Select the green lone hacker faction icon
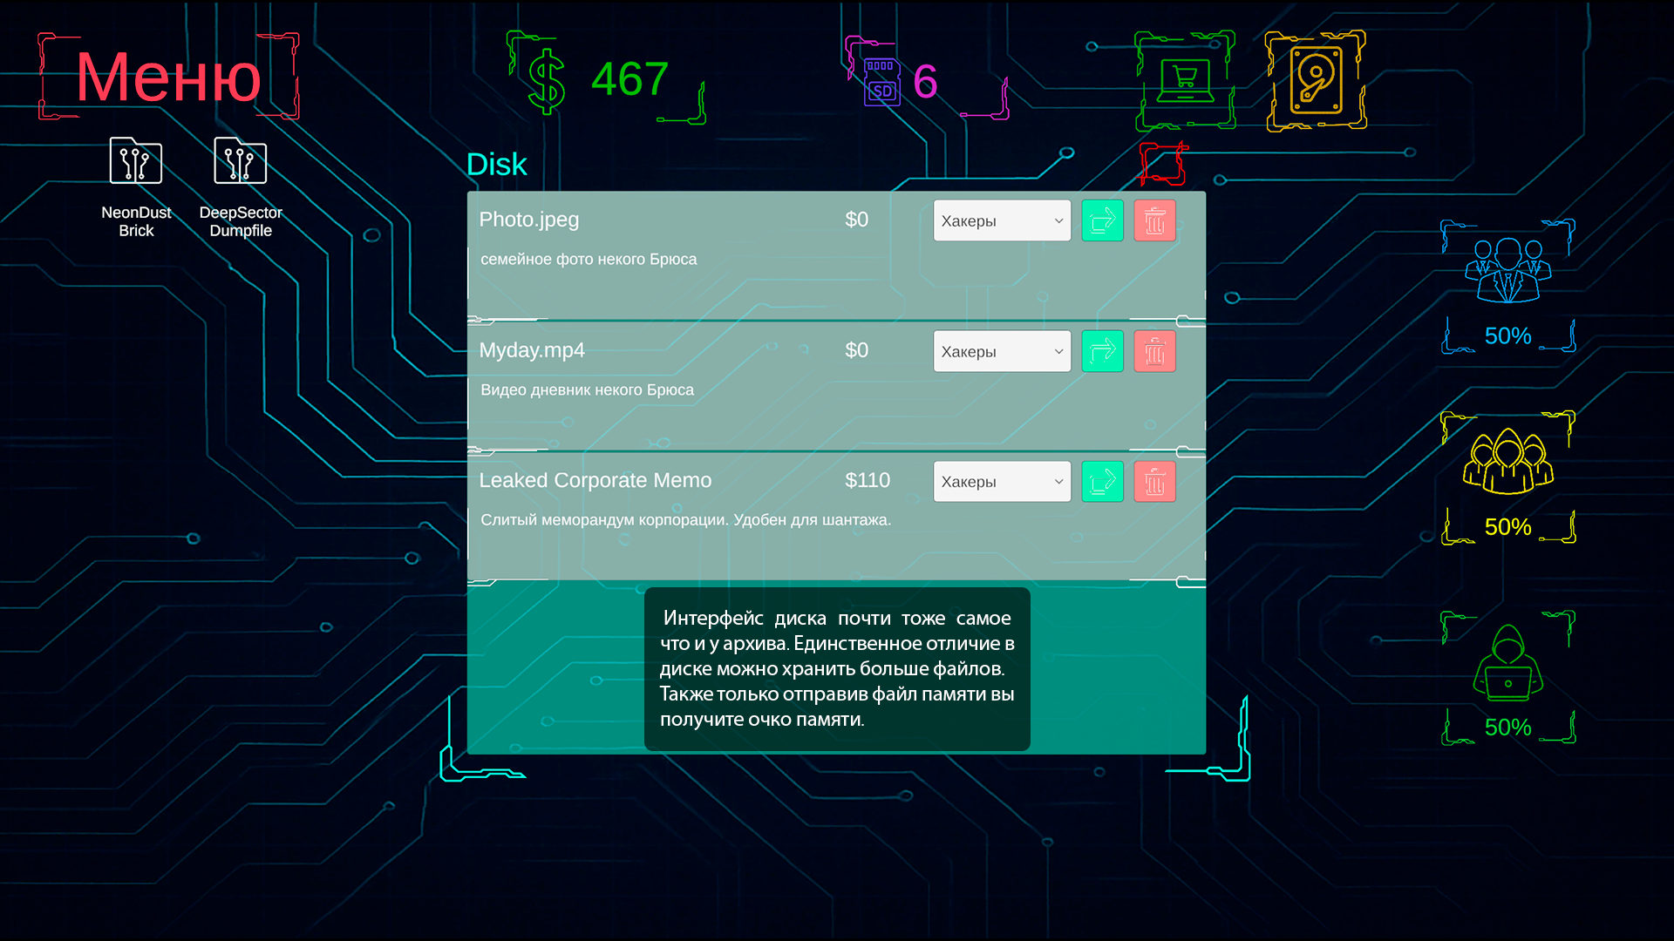 pos(1507,664)
